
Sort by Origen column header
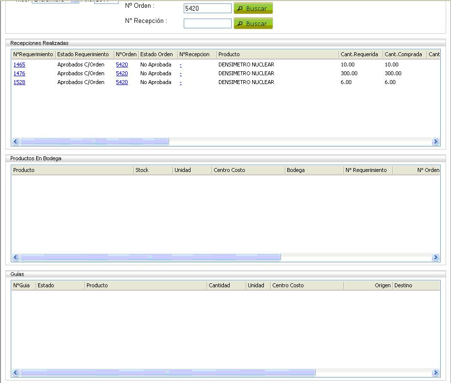(368, 285)
